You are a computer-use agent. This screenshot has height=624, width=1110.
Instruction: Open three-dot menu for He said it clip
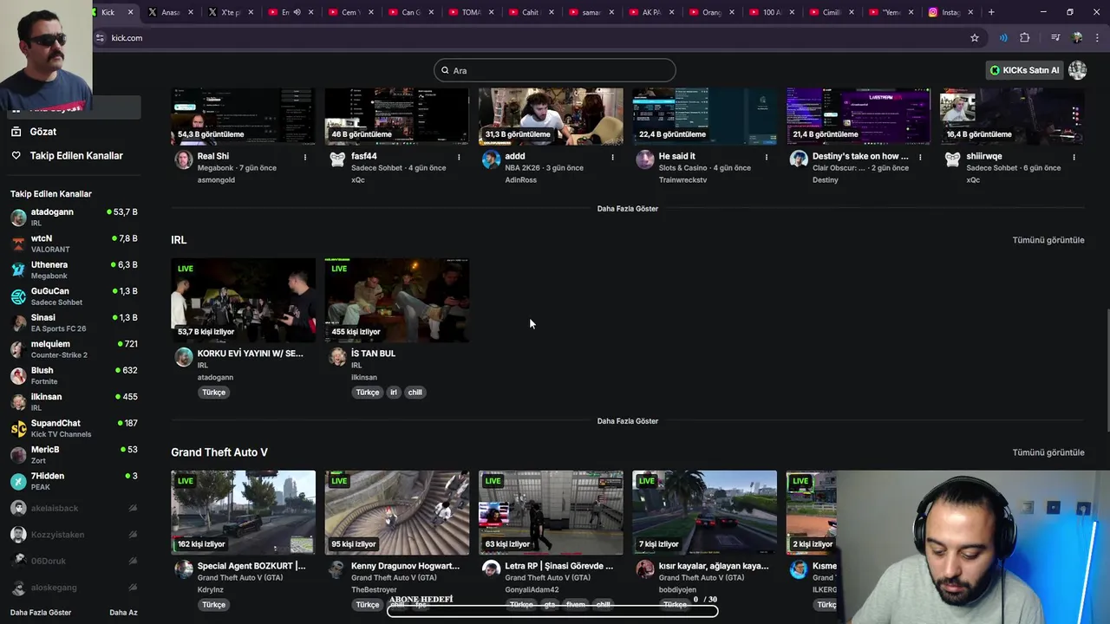(x=767, y=157)
